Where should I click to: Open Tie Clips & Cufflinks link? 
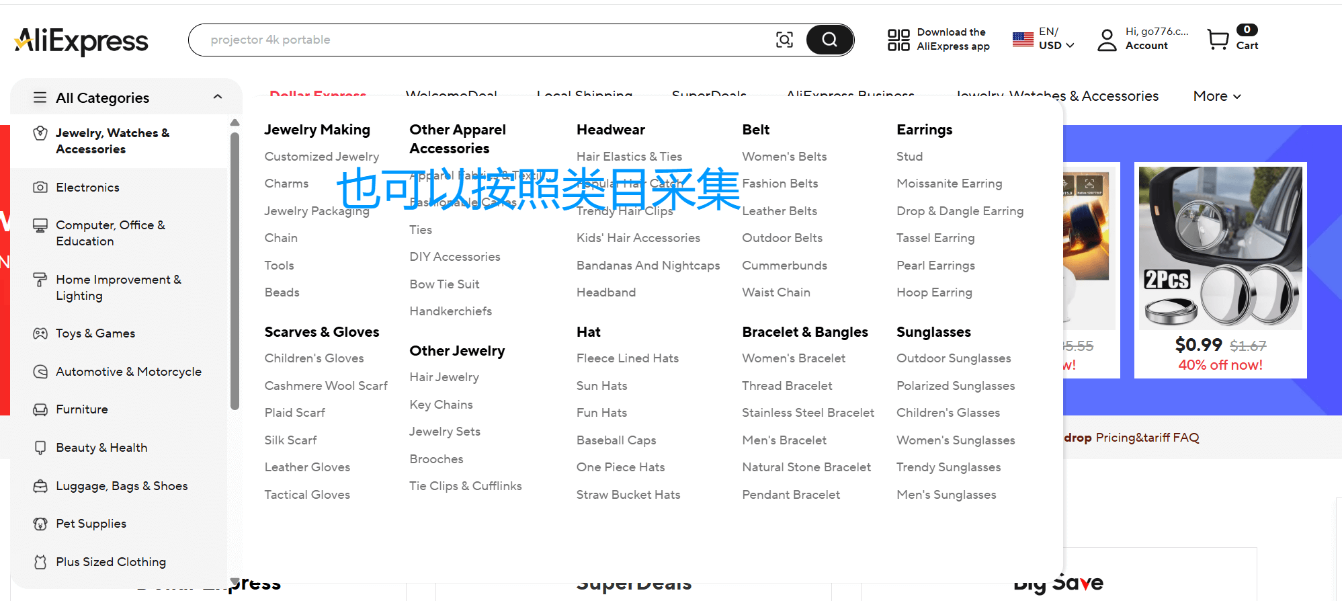point(466,486)
